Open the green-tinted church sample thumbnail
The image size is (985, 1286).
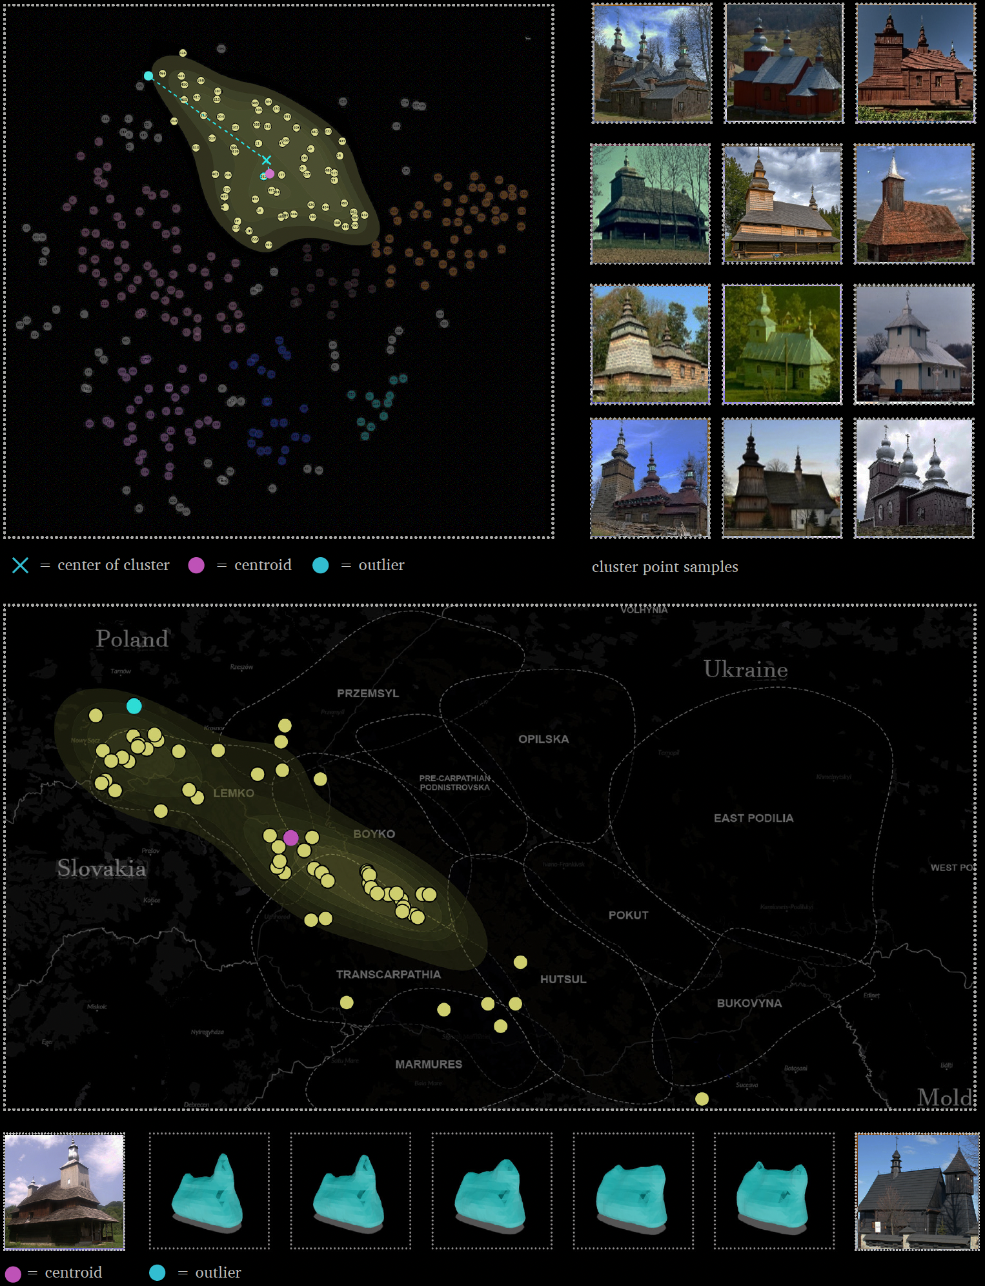coord(782,344)
